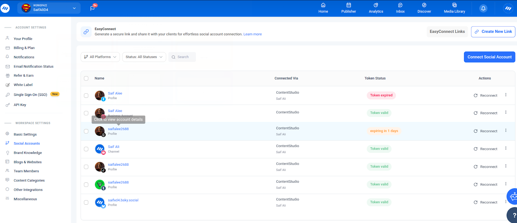Follow the Learn more link

252,34
